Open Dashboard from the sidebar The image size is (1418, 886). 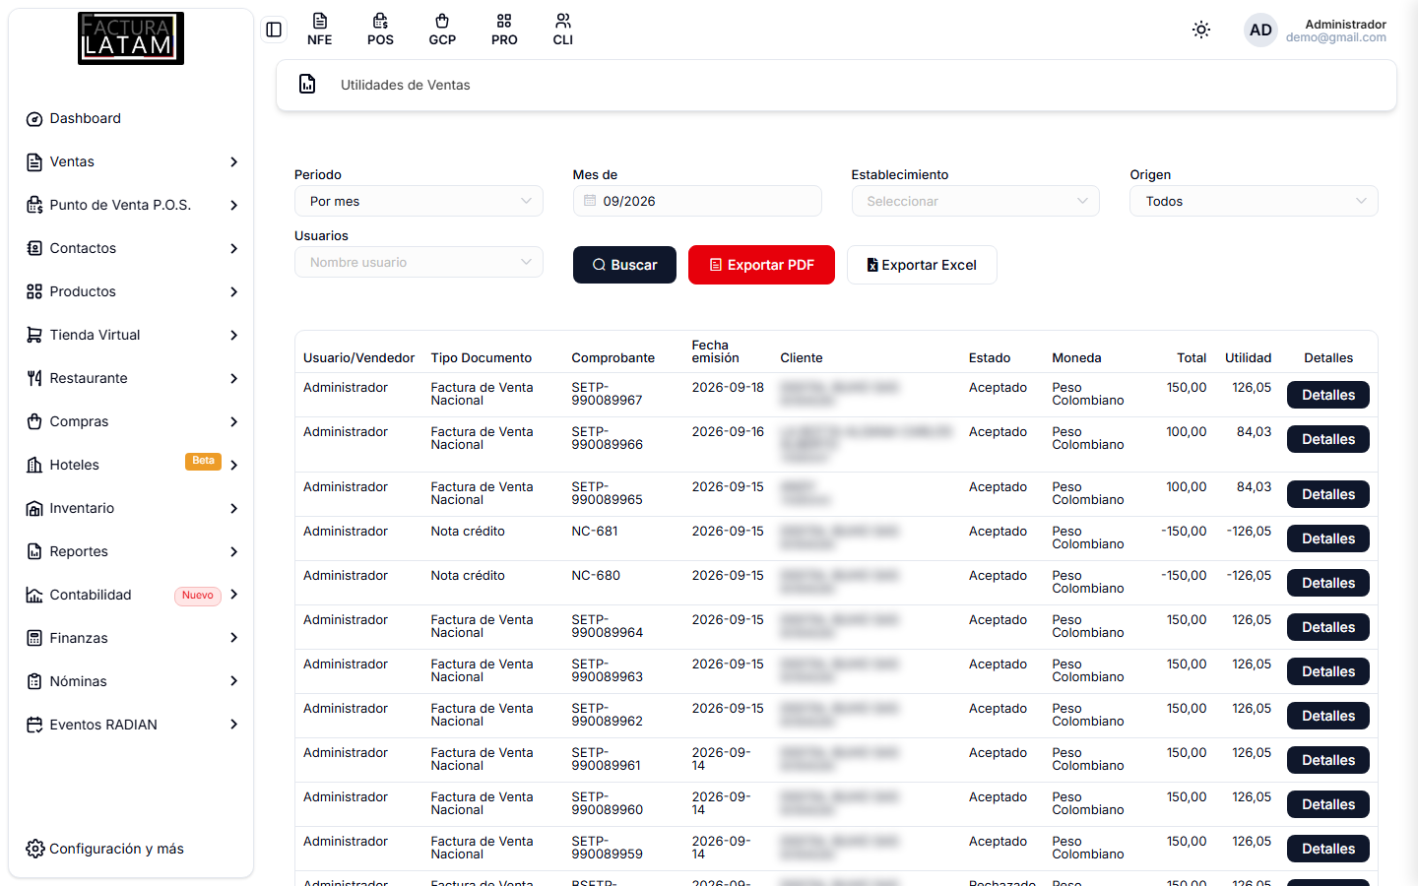click(131, 119)
